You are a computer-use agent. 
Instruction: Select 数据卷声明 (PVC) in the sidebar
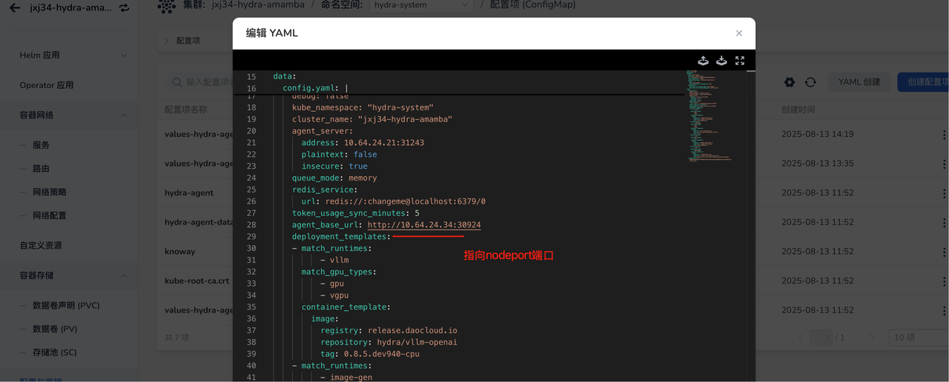click(x=66, y=306)
